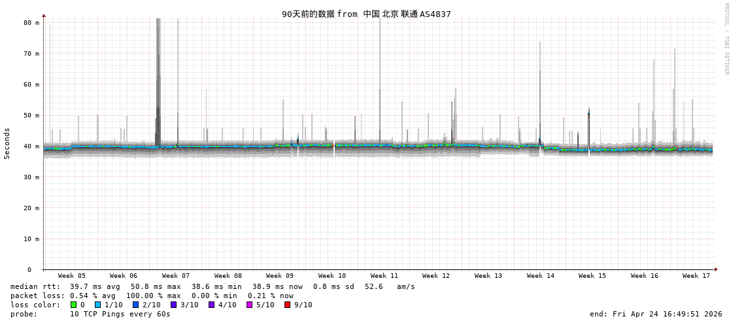
Task: Select the blue 2/10 loss color swatch
Action: pos(135,305)
